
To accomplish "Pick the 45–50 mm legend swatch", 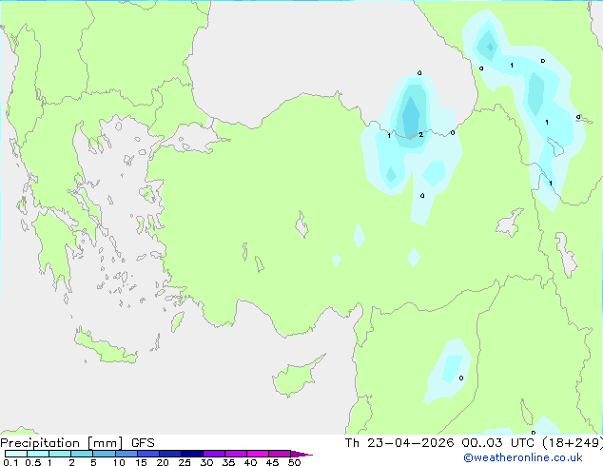I will point(280,454).
